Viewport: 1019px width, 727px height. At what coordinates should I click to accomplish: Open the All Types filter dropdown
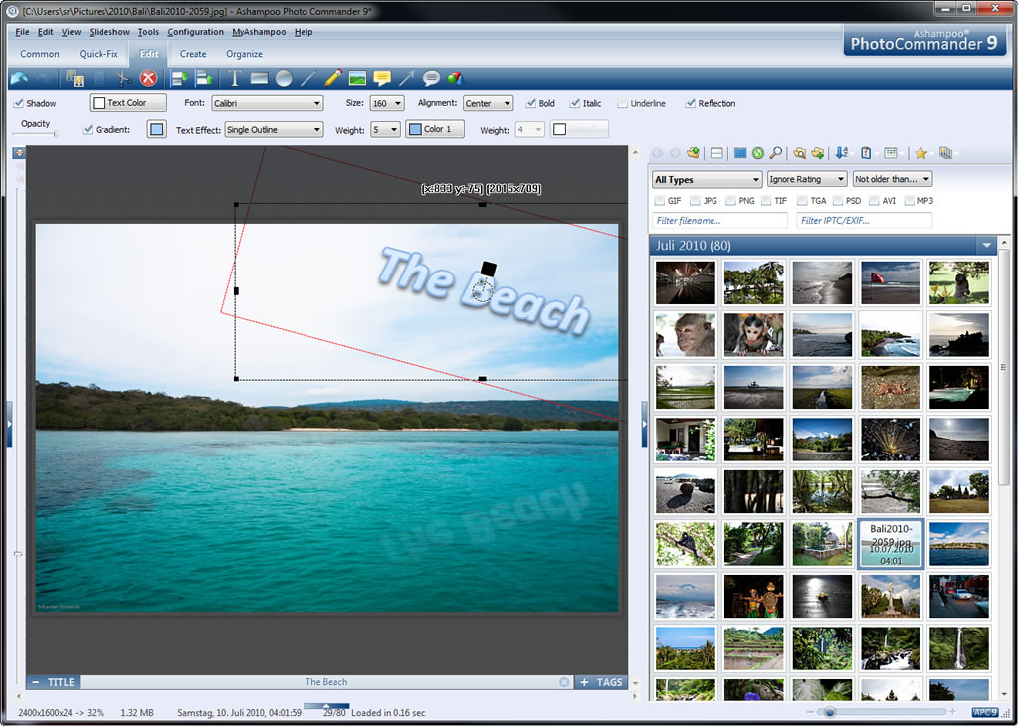pyautogui.click(x=707, y=180)
